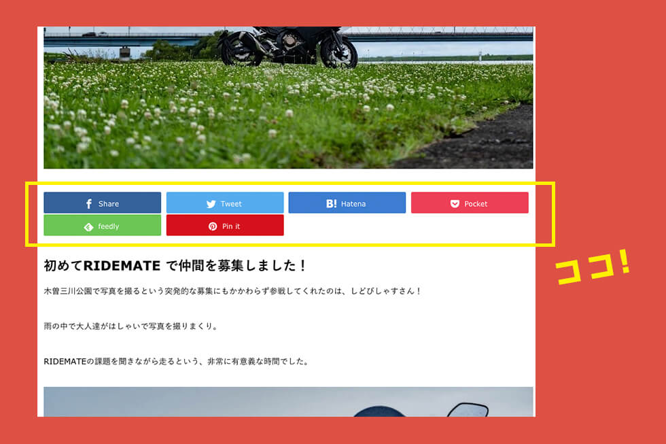
Task: Click the paragraph starting with 木曽三川公園で写真を撮る
Action: coord(232,291)
